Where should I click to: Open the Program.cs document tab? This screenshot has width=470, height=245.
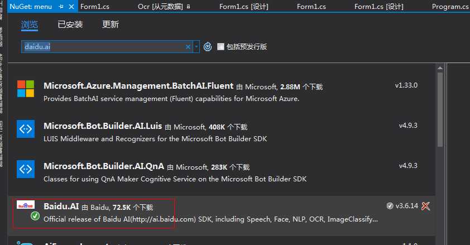[x=450, y=7]
